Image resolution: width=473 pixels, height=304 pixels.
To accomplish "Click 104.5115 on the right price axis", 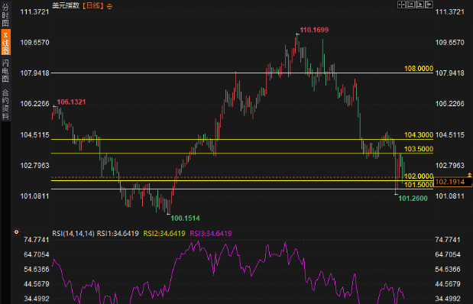I will [x=449, y=134].
